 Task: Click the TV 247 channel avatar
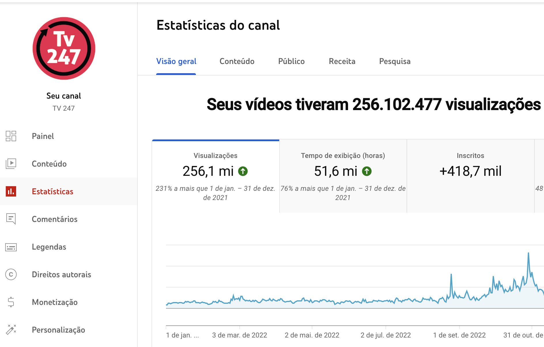[x=64, y=48]
